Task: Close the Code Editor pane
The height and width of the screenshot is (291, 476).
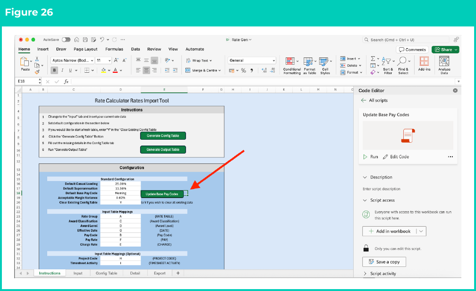Action: 455,91
